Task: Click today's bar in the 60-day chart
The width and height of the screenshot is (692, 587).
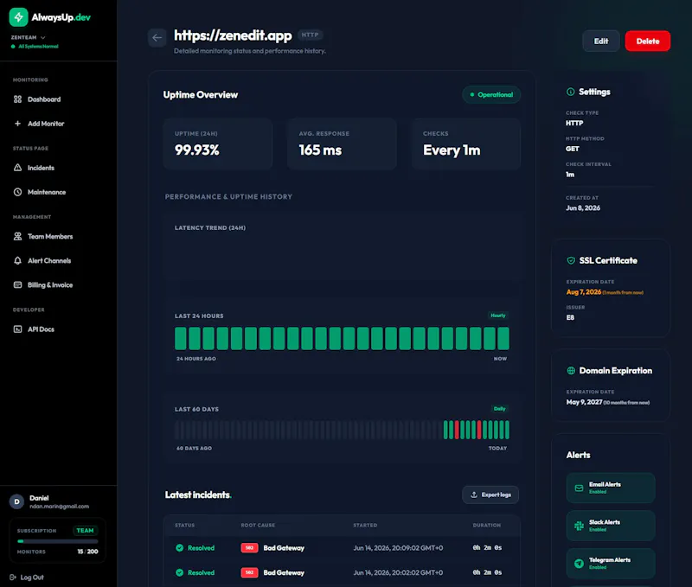Action: pos(507,430)
